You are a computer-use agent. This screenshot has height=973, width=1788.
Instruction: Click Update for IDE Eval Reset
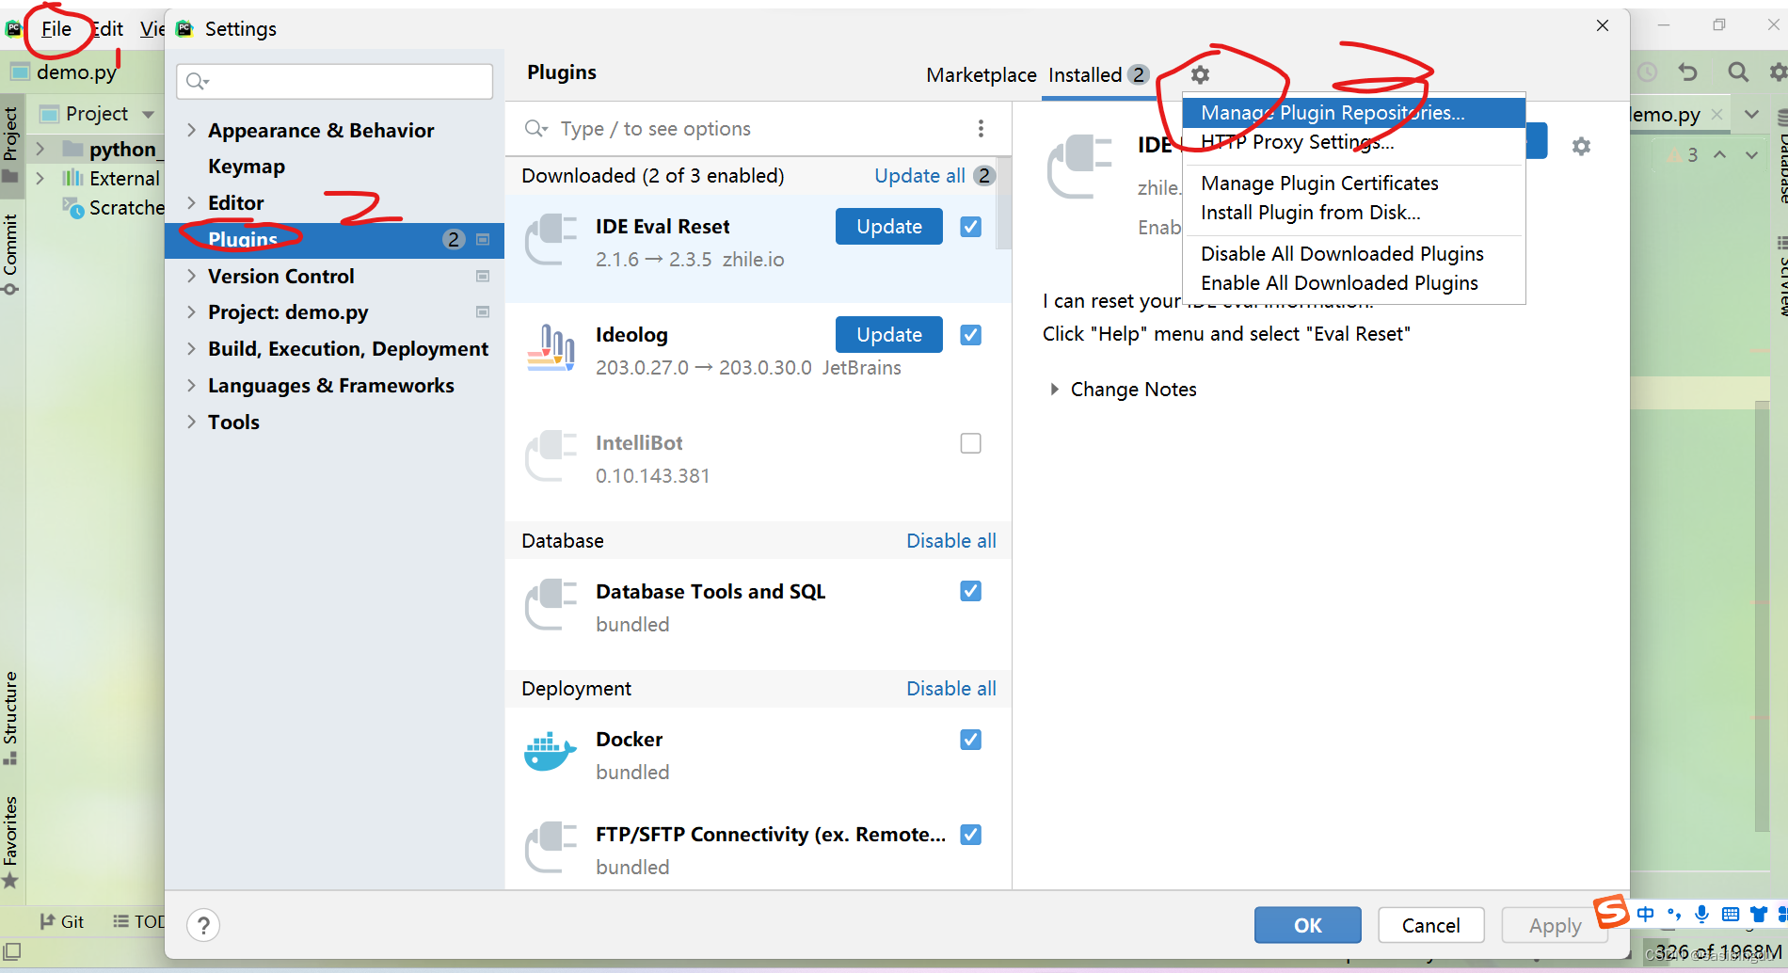click(888, 227)
